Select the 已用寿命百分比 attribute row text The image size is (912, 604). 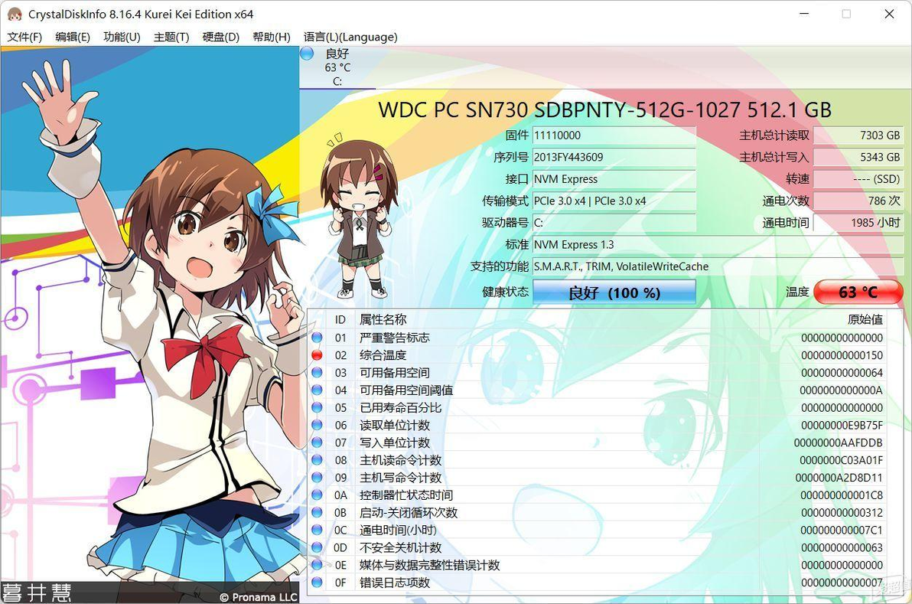(400, 407)
